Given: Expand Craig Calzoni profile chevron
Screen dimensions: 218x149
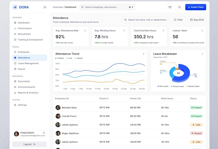Looking at the screenshot, I should pyautogui.click(x=44, y=133).
